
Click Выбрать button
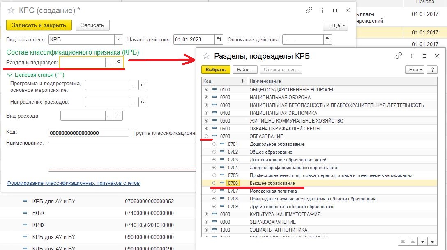click(216, 69)
